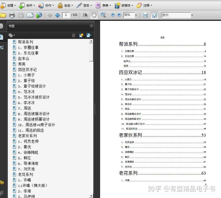Activate the Hand tool

point(94,15)
